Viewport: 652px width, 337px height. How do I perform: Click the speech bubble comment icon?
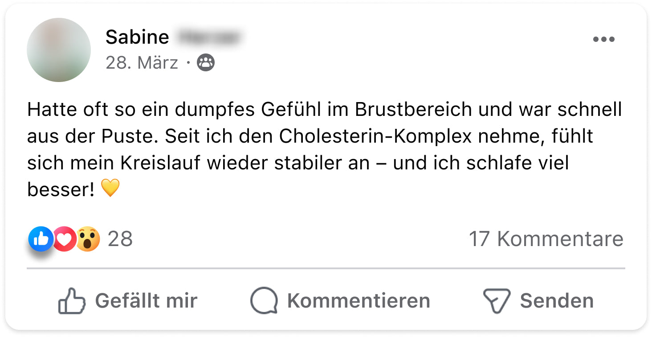[x=264, y=300]
